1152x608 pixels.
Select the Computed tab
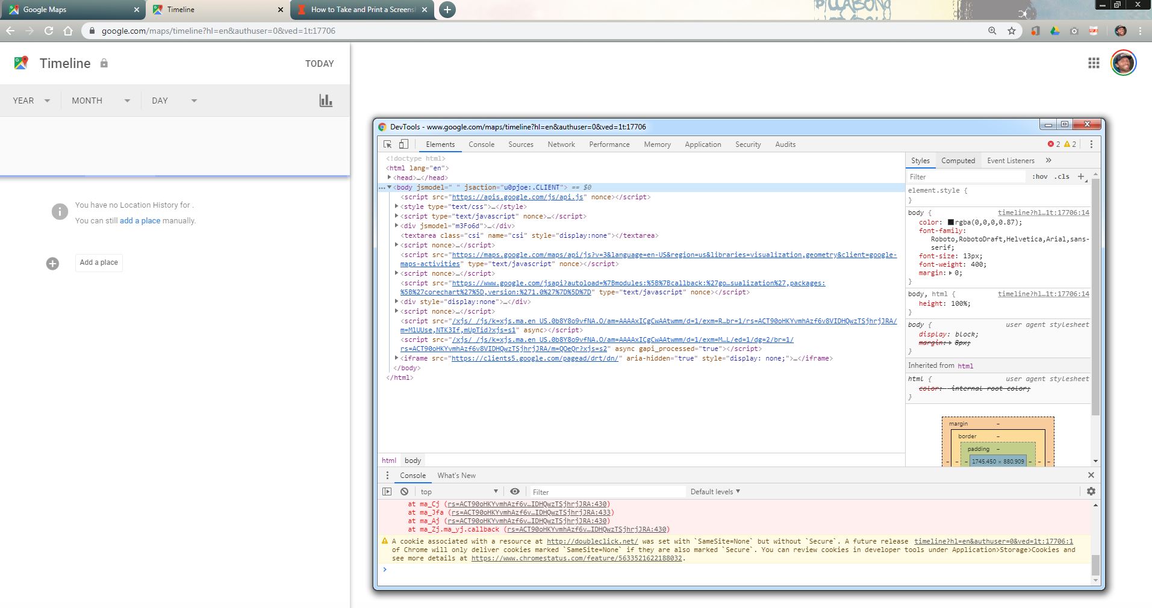point(958,161)
